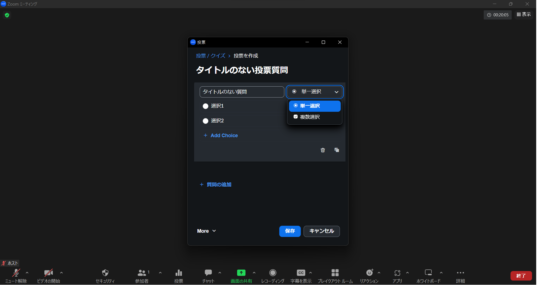The width and height of the screenshot is (539, 285).
Task: Expand the arrow next to ビデオの開始
Action: [61, 273]
